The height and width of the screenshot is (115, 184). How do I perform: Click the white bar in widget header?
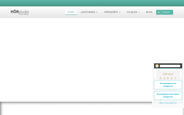click(x=170, y=66)
